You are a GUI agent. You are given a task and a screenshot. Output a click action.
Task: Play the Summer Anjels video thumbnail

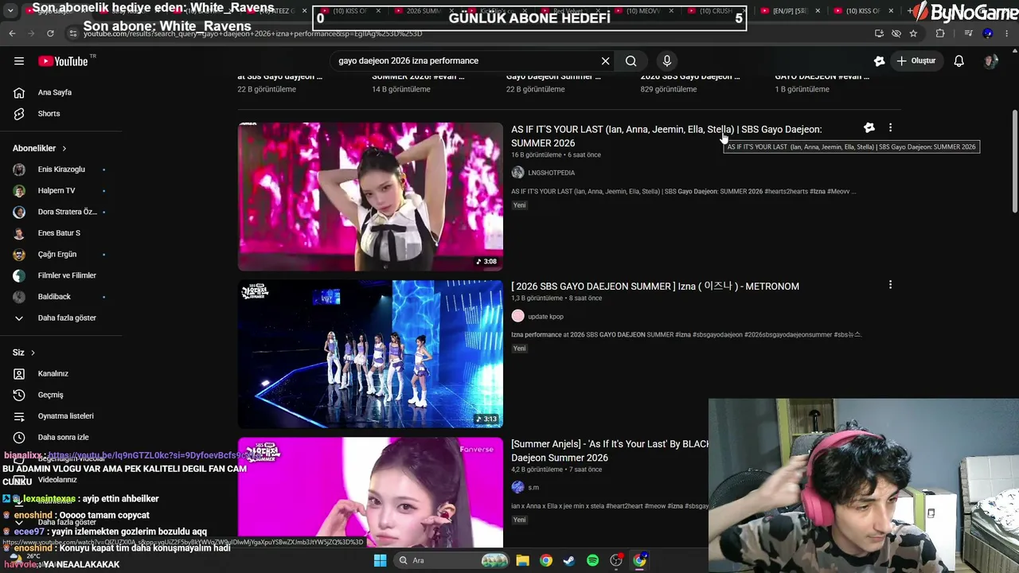[370, 493]
